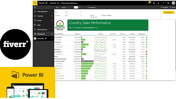Click the Share button label
The image size is (176, 99).
(173, 7)
